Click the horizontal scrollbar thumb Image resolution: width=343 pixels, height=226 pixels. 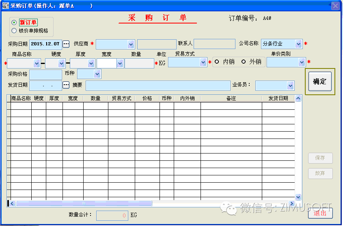click(x=83, y=203)
